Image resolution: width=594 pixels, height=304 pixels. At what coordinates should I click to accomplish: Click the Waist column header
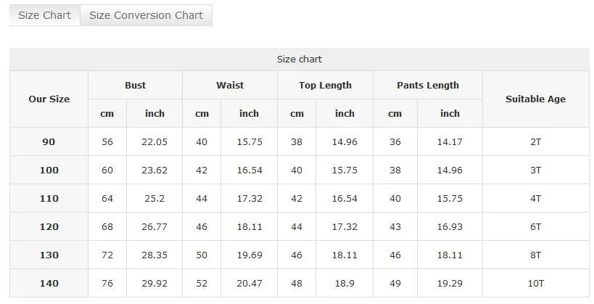(230, 86)
